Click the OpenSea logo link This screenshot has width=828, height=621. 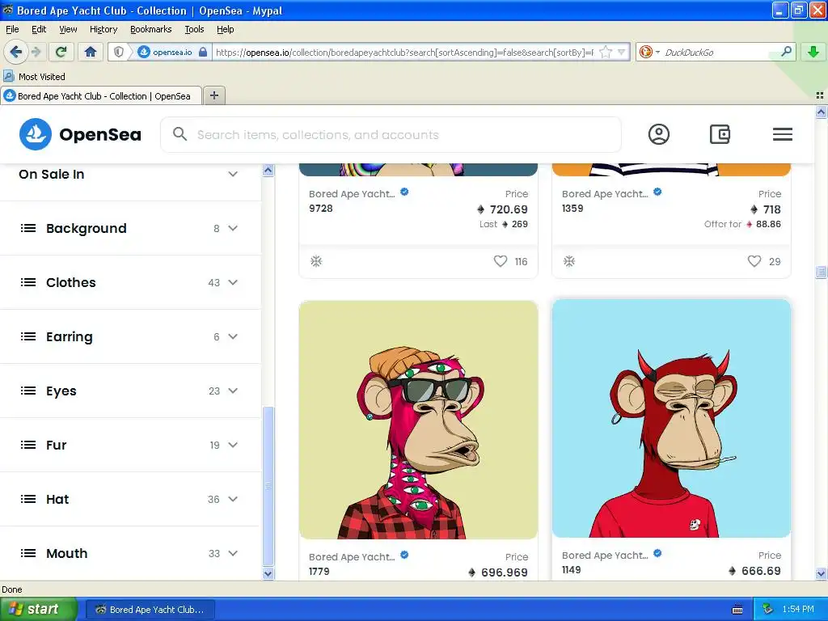click(x=80, y=134)
